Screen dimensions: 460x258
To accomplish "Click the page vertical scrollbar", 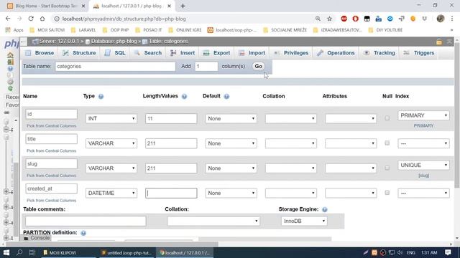I will pyautogui.click(x=457, y=115).
